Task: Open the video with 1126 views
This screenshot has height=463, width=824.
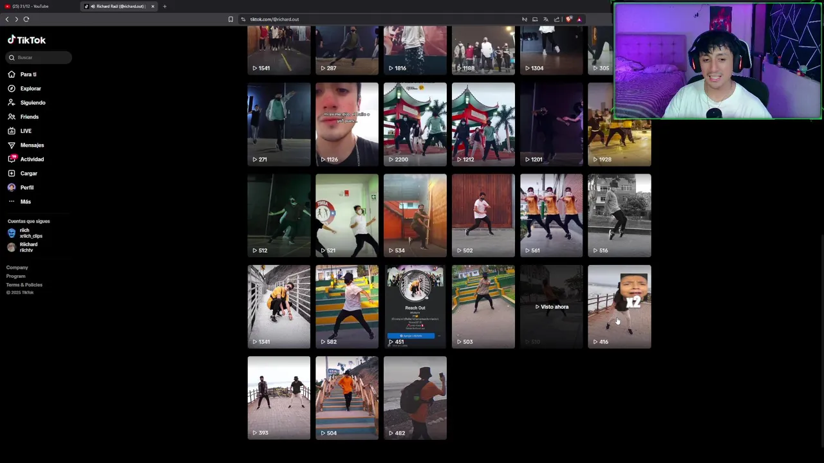Action: click(x=347, y=124)
